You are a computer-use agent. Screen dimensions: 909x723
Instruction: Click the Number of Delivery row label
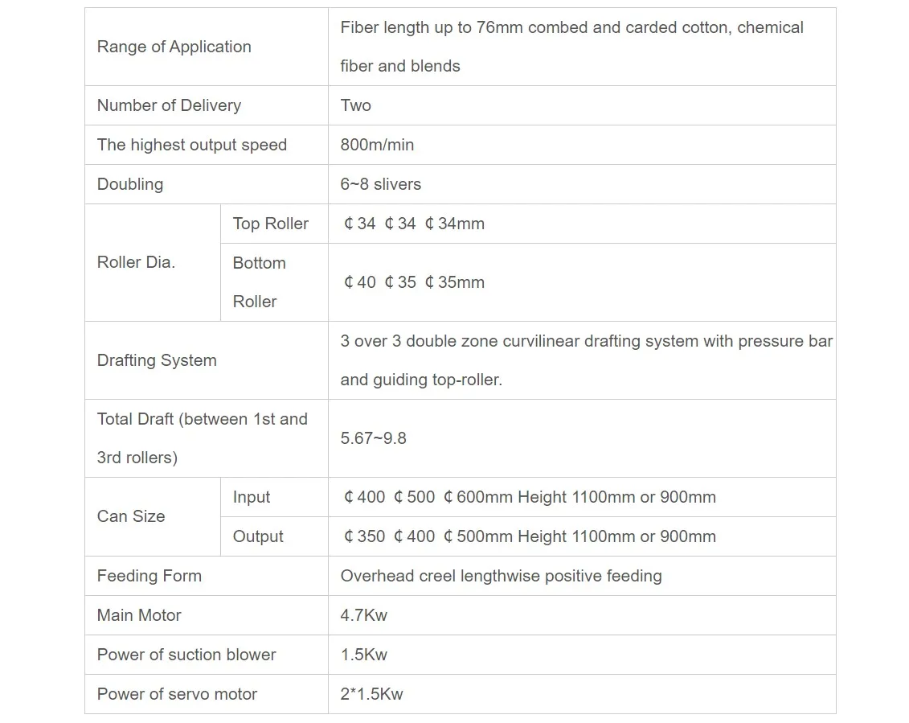pos(169,105)
